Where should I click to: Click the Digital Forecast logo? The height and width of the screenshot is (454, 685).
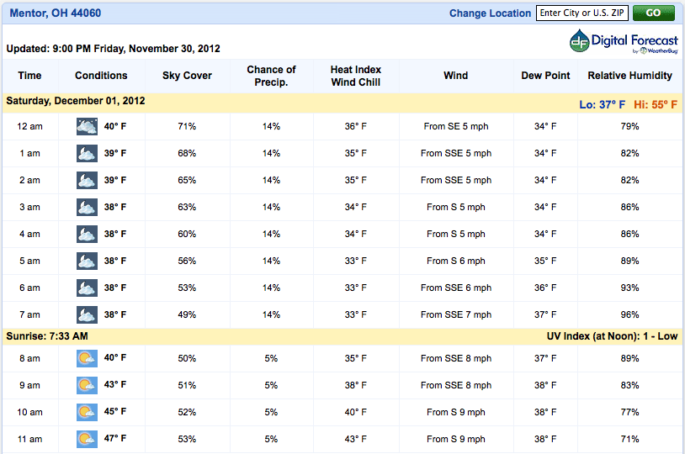(624, 41)
